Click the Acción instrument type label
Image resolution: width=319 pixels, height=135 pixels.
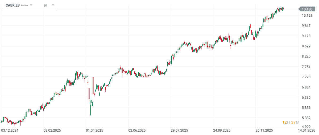pos(24,5)
